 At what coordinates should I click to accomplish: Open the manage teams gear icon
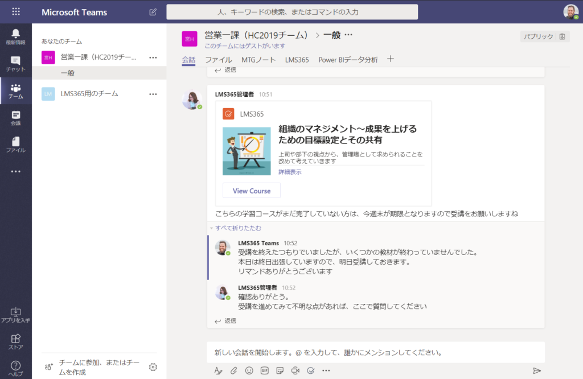click(x=153, y=367)
